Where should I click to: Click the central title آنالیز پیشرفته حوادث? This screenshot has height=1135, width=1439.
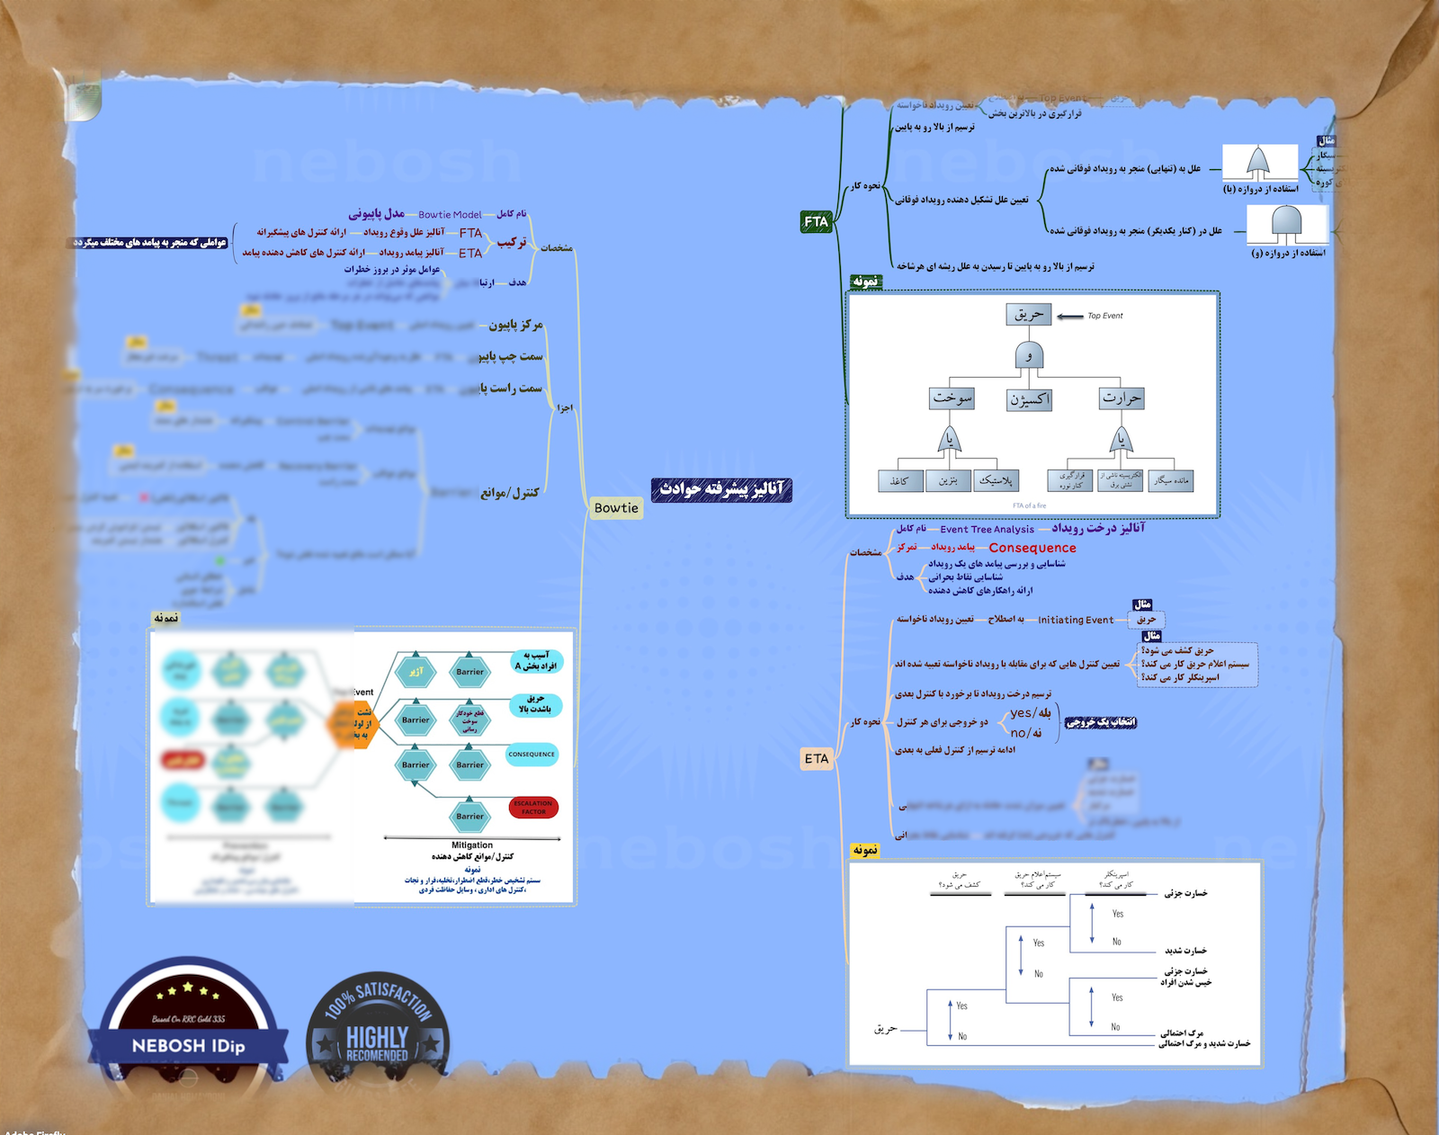[x=721, y=489]
